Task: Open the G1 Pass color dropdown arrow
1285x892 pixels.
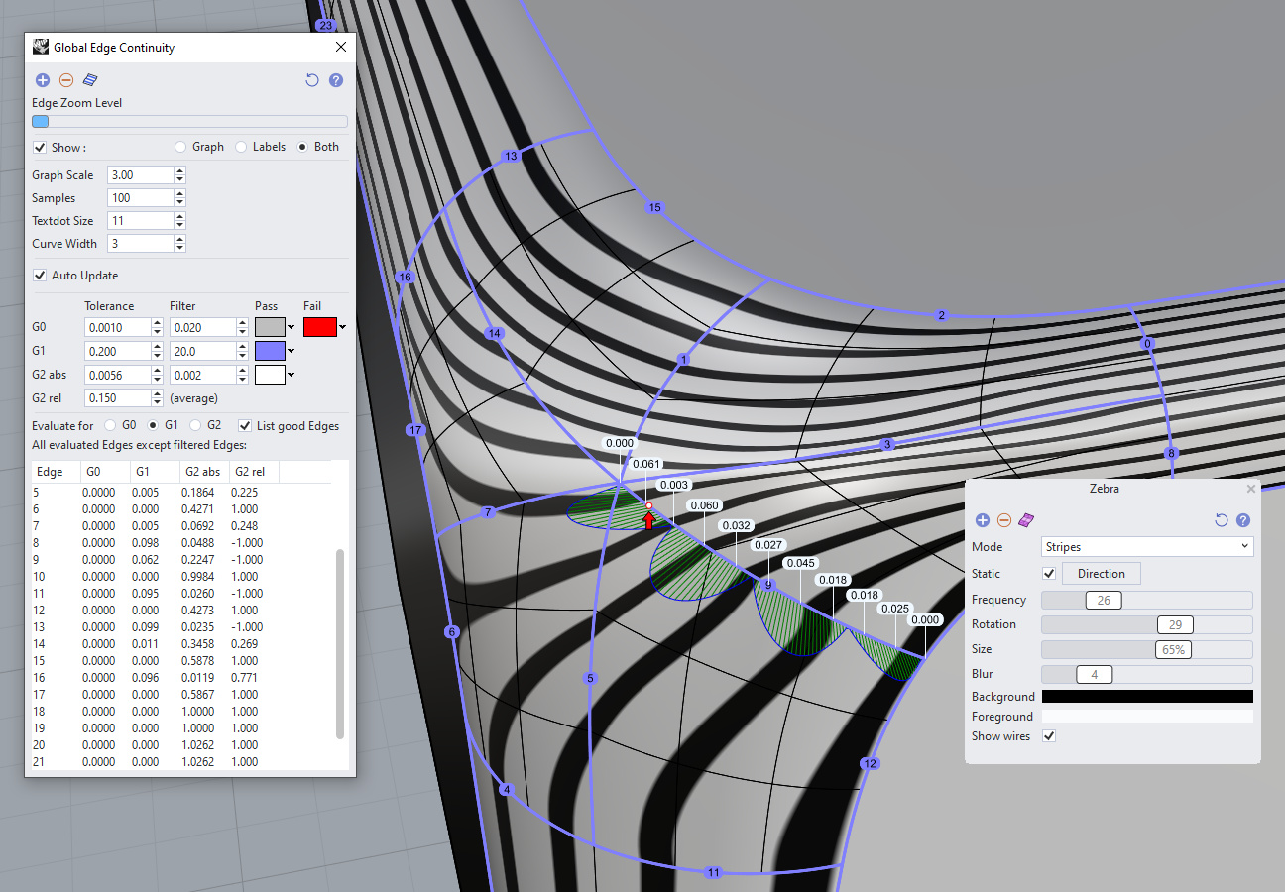Action: coord(292,351)
